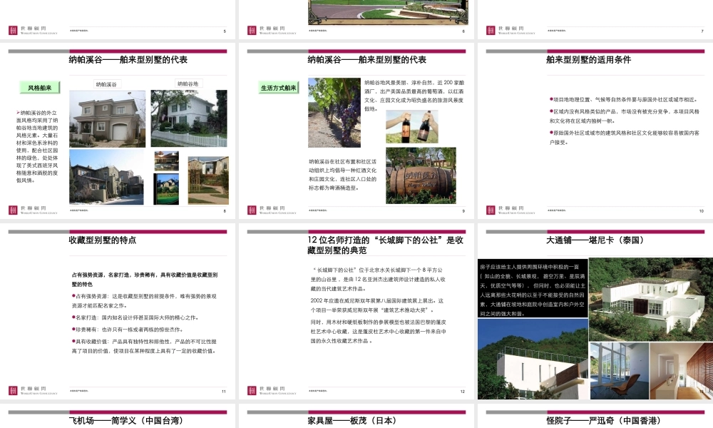Click the 纳帕溪谷 caption above the house photo
This screenshot has width=713, height=428.
tap(106, 84)
